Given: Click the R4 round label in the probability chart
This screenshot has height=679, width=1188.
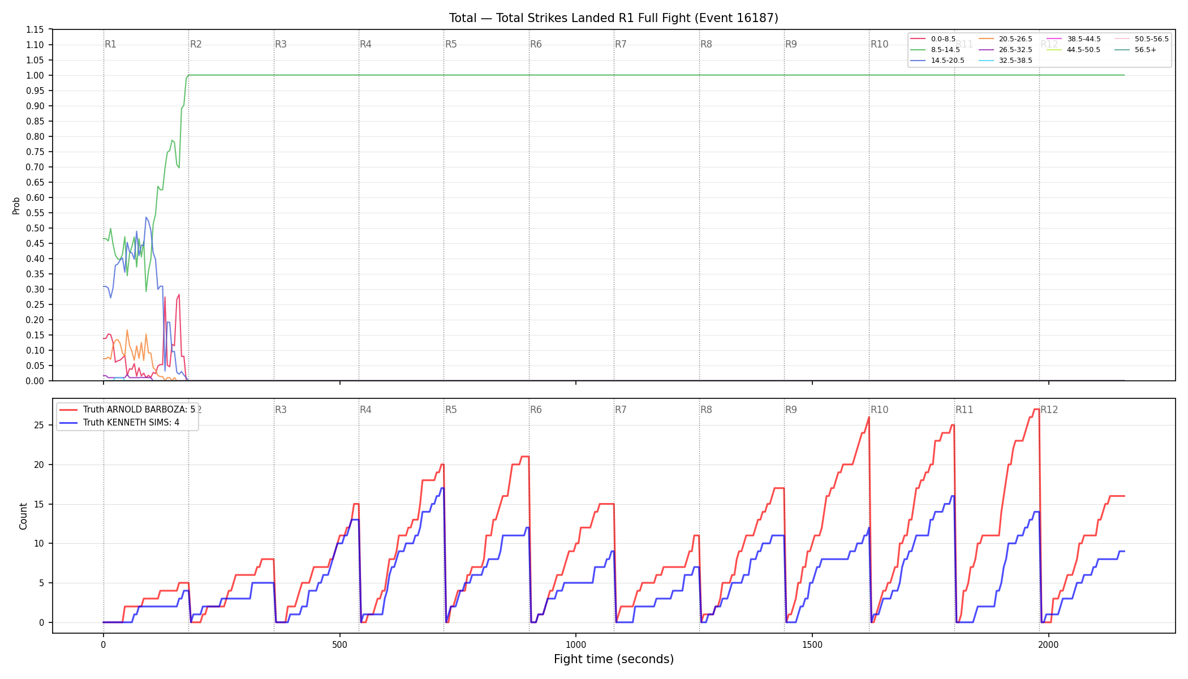Looking at the screenshot, I should (365, 44).
